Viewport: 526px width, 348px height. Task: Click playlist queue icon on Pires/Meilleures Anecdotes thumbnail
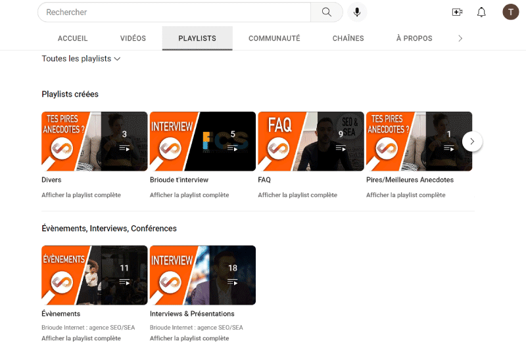[449, 148]
